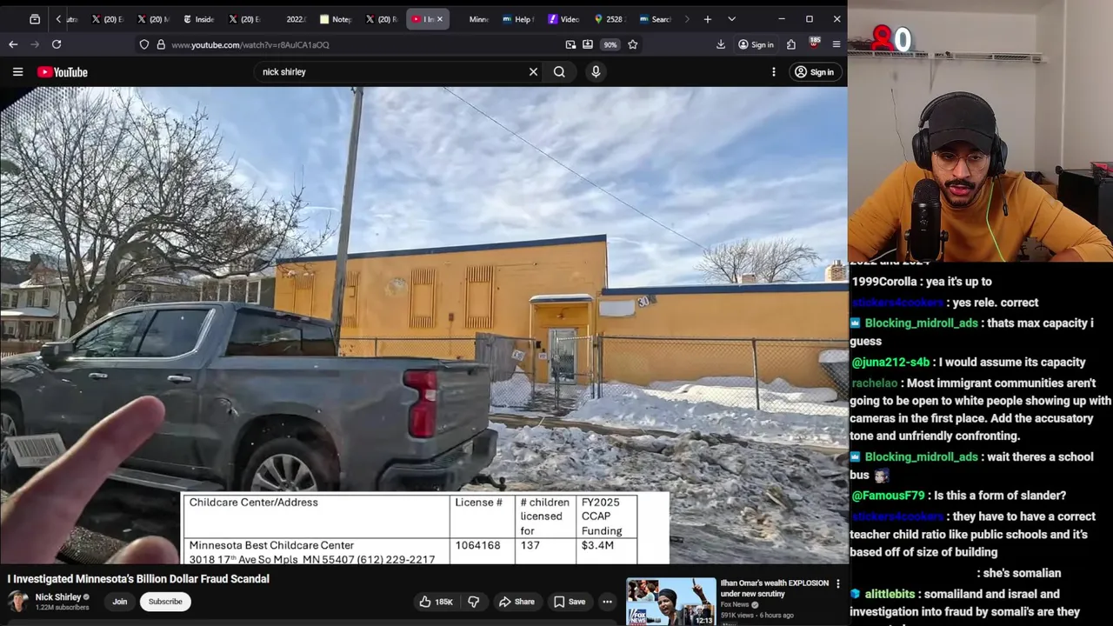Go back with the browser arrow
The image size is (1113, 626).
point(13,44)
